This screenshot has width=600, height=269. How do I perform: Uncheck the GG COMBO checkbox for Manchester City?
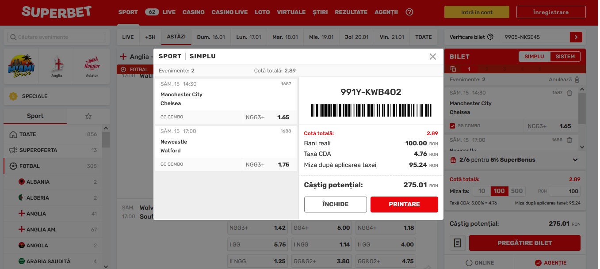point(452,126)
